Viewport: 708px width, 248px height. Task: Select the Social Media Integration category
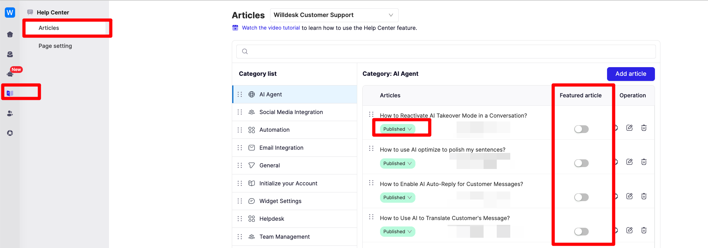click(x=295, y=112)
